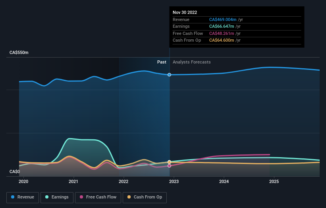Click the CA$469.004m revenue value
Viewport: 326px width, 208px height.
point(223,19)
